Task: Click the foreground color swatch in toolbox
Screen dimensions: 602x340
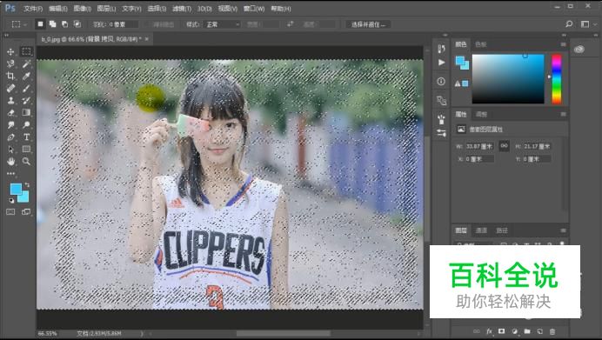Action: click(16, 189)
